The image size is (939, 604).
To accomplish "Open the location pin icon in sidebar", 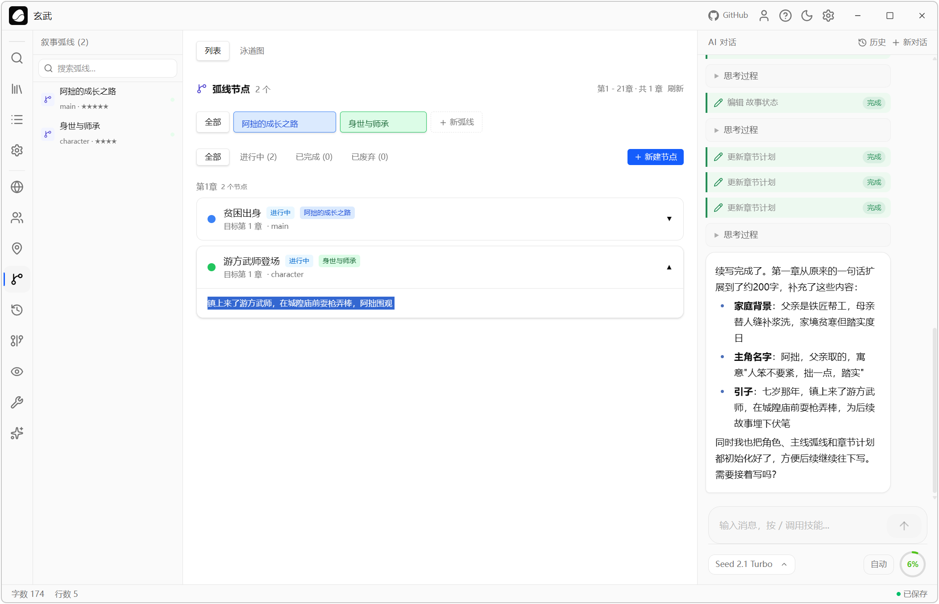I will coord(17,248).
